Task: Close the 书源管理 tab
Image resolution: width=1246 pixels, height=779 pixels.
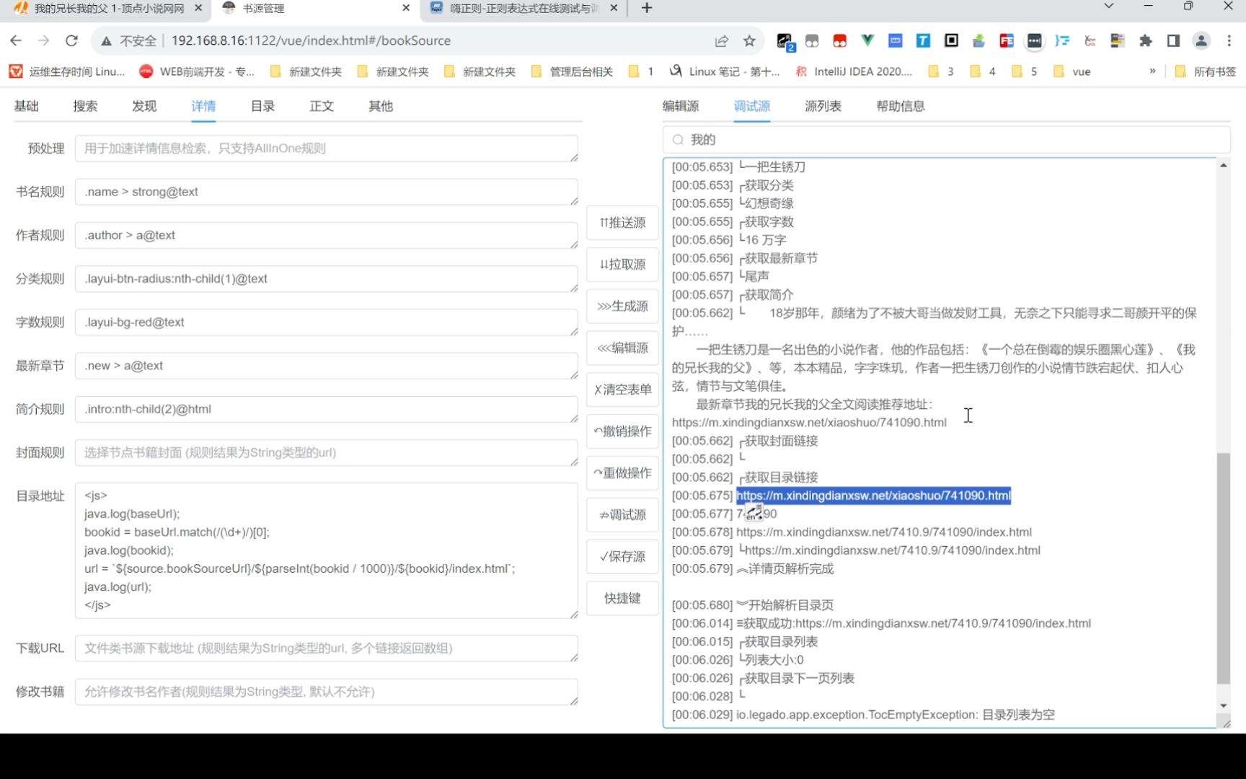Action: click(406, 8)
